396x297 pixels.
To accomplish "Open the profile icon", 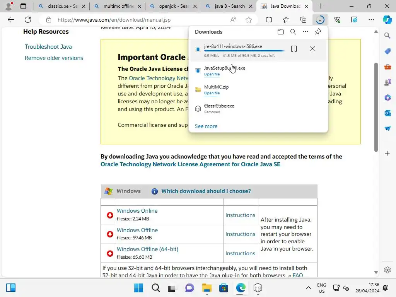I will click(9, 6).
